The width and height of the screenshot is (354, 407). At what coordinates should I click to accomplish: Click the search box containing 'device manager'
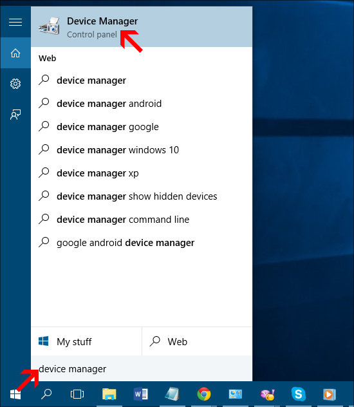pyautogui.click(x=142, y=368)
